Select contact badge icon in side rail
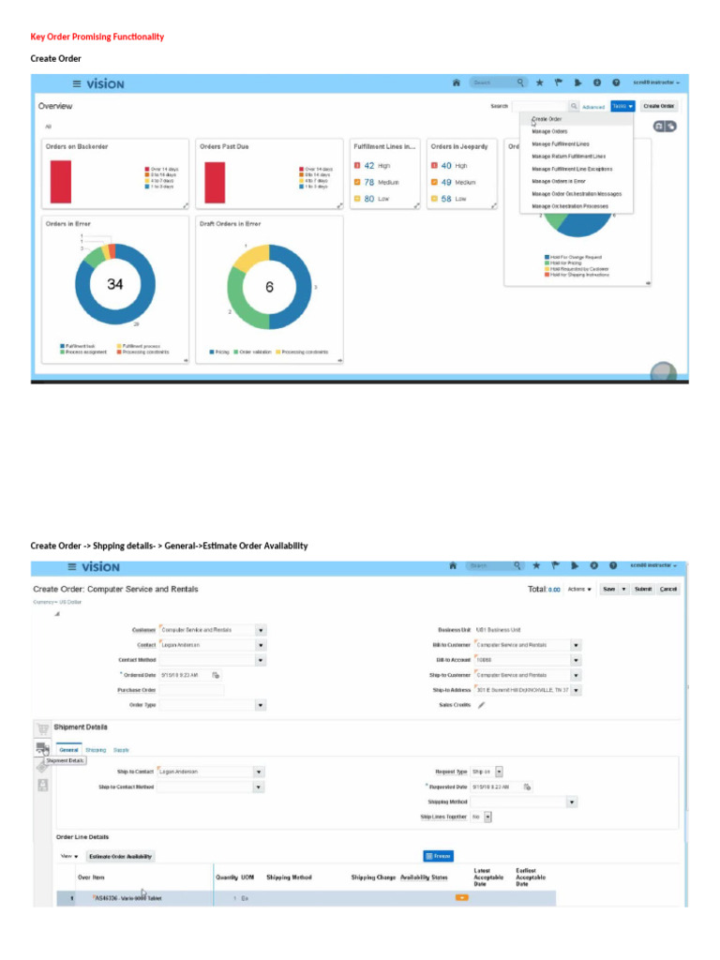Viewport: 720px width, 960px height. point(42,785)
